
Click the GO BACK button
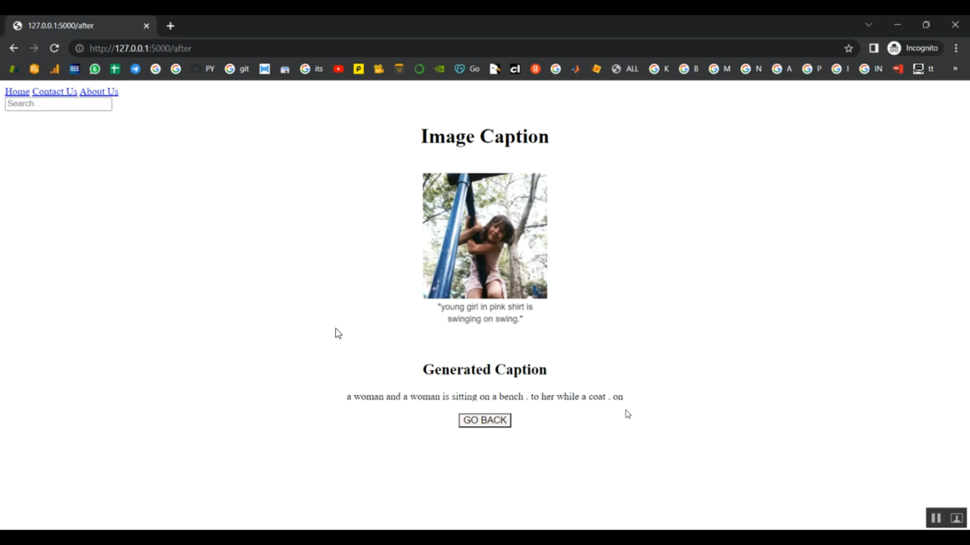(485, 420)
